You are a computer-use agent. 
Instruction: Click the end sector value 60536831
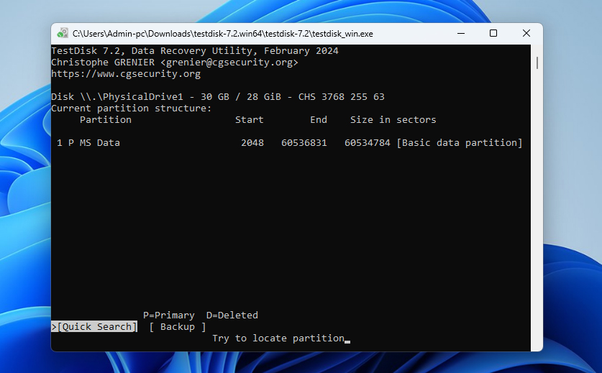tap(304, 143)
